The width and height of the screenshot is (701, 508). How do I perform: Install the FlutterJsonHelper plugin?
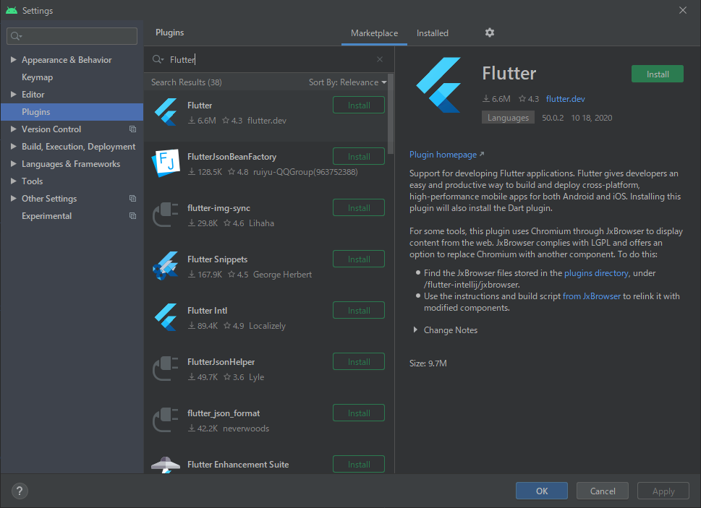coord(359,362)
